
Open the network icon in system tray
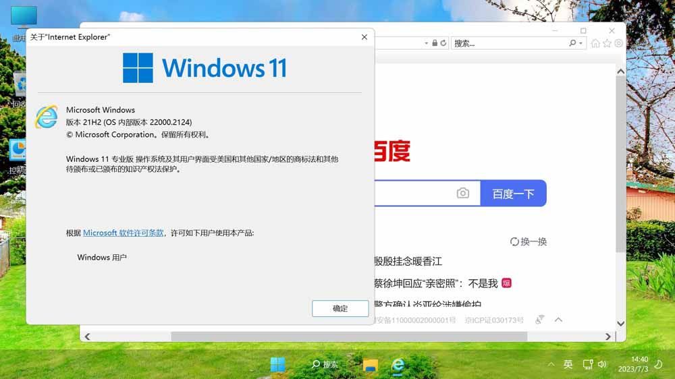588,364
